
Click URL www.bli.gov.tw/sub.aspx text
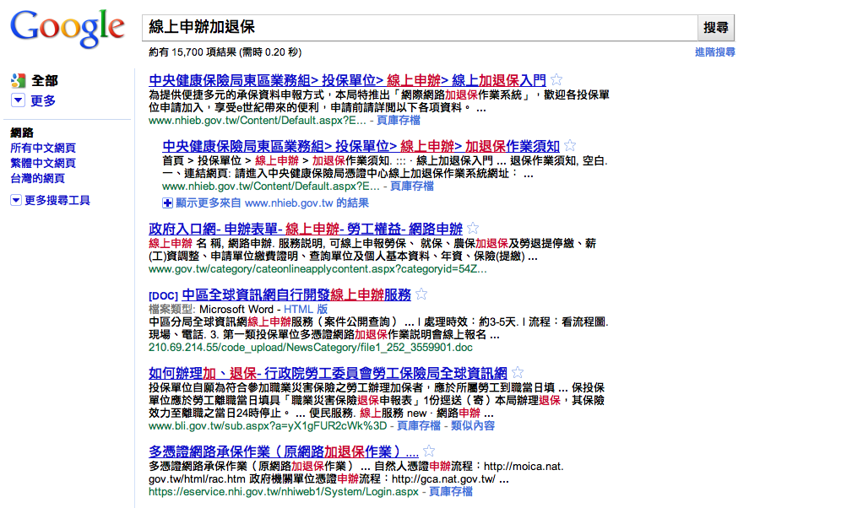(268, 426)
